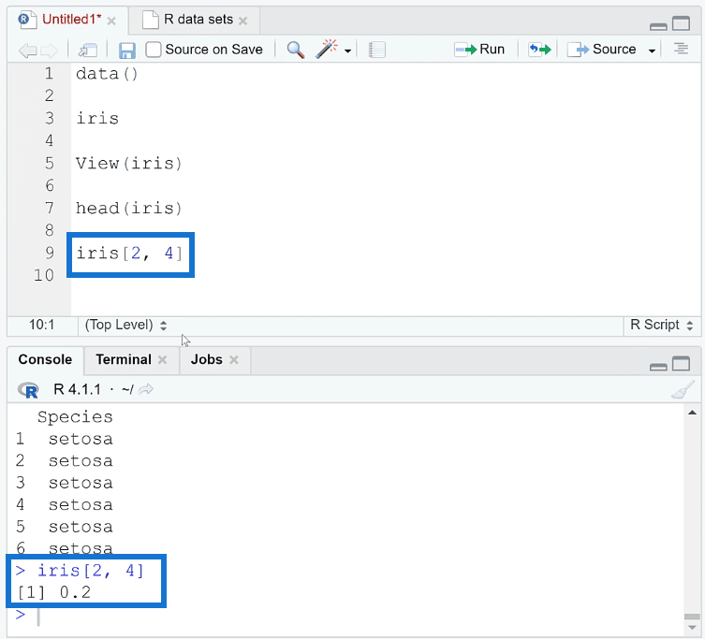Screen dimensions: 705x639
Task: Click the 'Species' column header in console
Action: (75, 417)
